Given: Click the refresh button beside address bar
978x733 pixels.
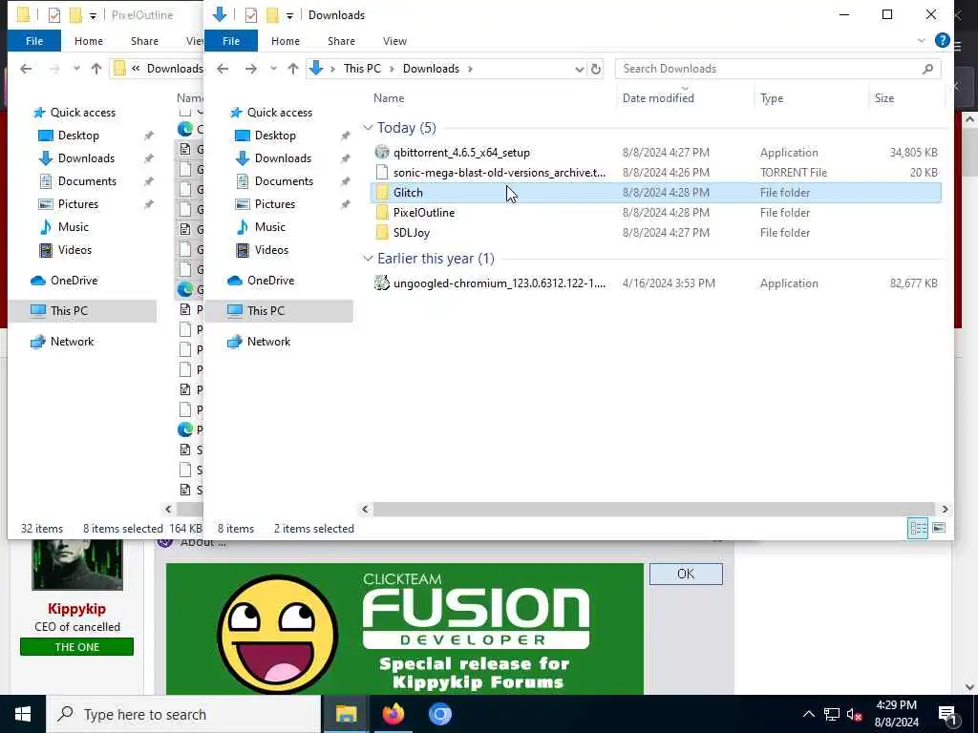Looking at the screenshot, I should (596, 69).
